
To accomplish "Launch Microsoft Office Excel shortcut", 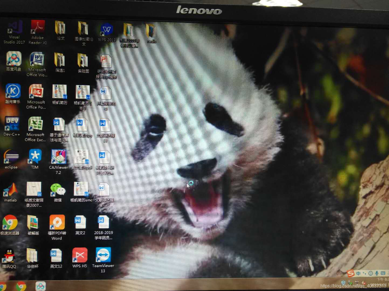I will 35,129.
